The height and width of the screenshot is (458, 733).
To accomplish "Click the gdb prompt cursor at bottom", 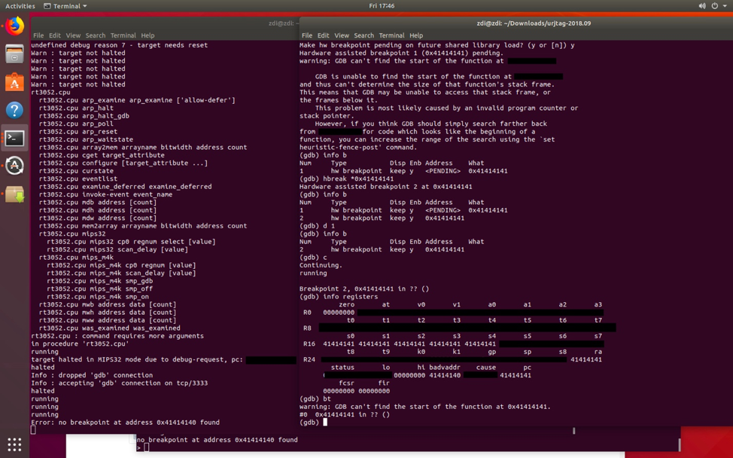I will pos(325,422).
